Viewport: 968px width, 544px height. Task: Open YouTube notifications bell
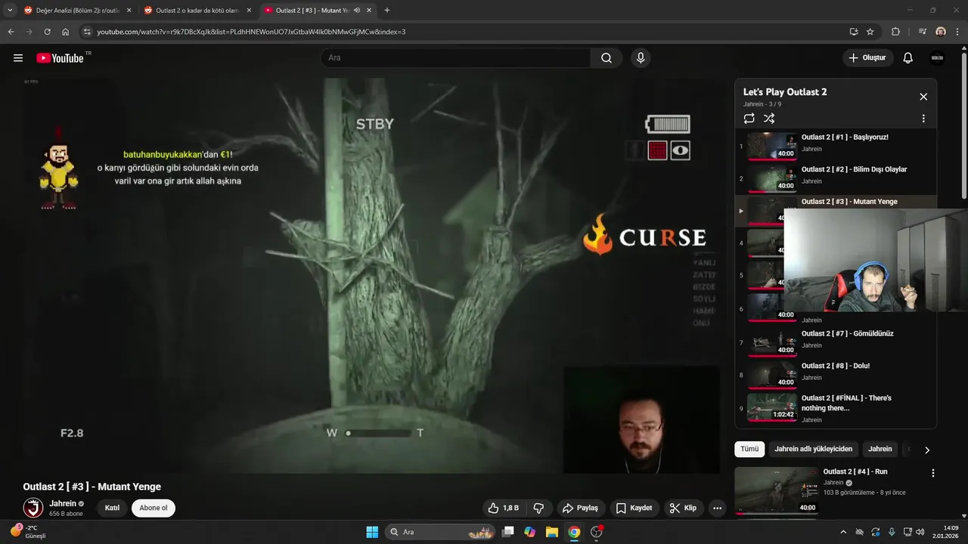[x=908, y=58]
